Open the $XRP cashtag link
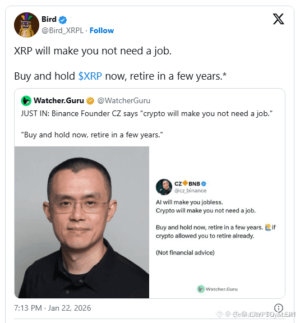Viewport: 300px width, 323px height. tap(90, 76)
